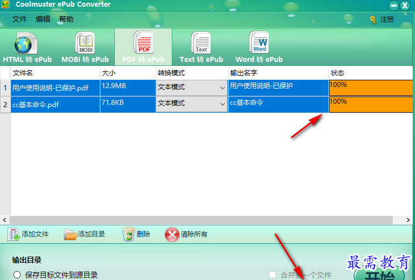
Task: Click the 注册 register link
Action: [387, 20]
